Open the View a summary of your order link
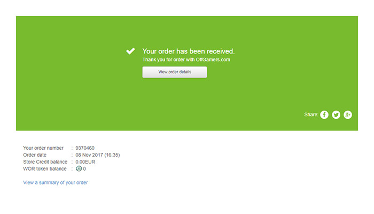 pyautogui.click(x=56, y=182)
